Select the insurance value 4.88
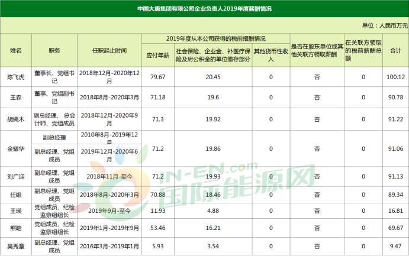This screenshot has height=256, width=409. (213, 211)
